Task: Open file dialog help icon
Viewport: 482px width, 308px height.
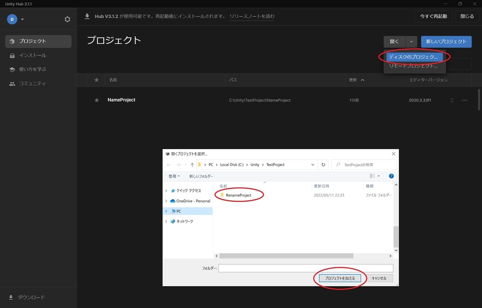Action: click(x=391, y=176)
